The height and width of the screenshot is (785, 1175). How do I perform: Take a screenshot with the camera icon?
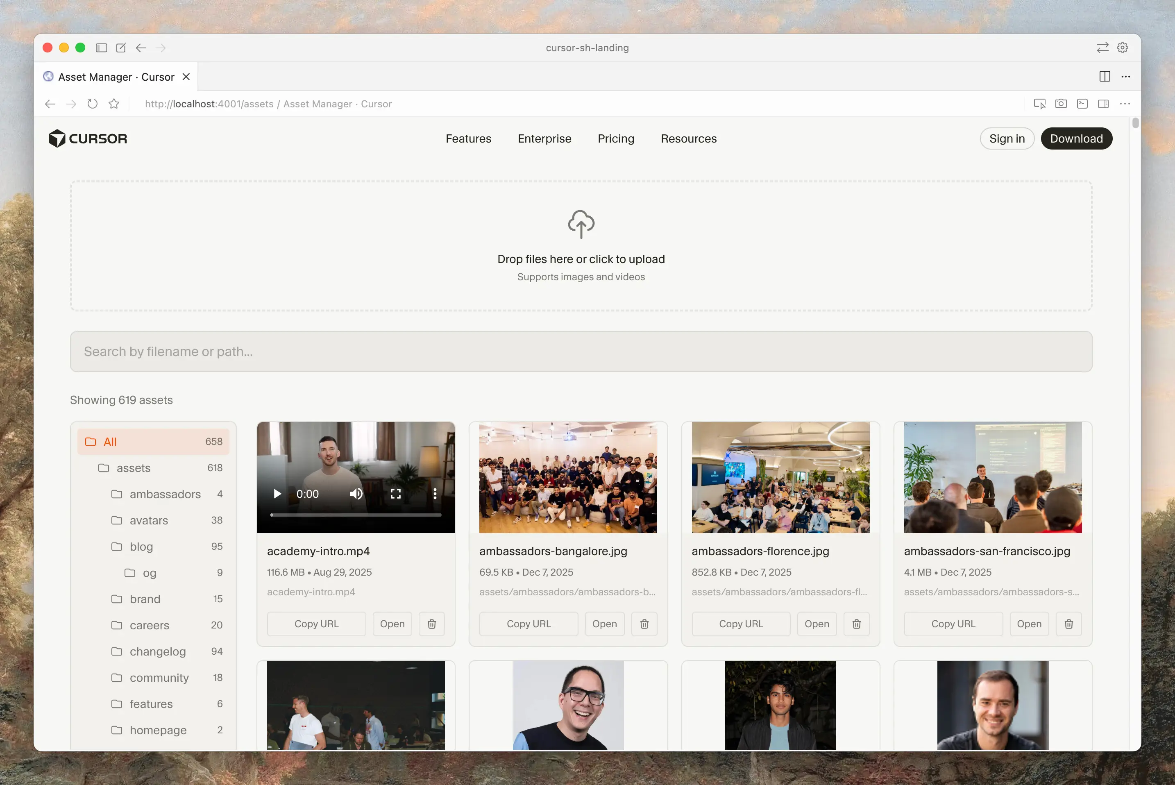click(x=1060, y=104)
